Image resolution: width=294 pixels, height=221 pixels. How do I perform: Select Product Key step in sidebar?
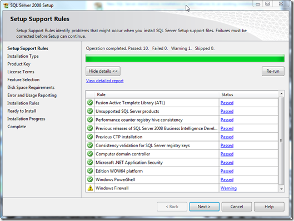[x=19, y=64]
